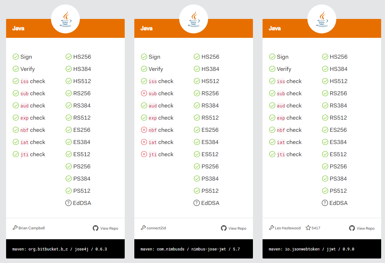Click the aud check label in nimbus card
The image size is (385, 263).
(x=161, y=106)
